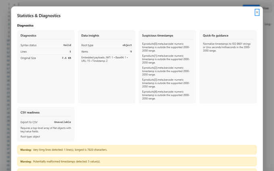Click the 'Items' row label
The image size is (274, 171).
[85, 52]
